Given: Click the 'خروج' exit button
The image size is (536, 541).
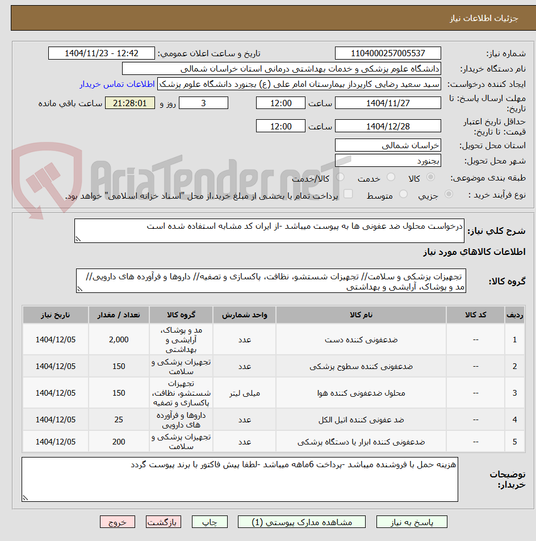Looking at the screenshot, I should pyautogui.click(x=118, y=522).
